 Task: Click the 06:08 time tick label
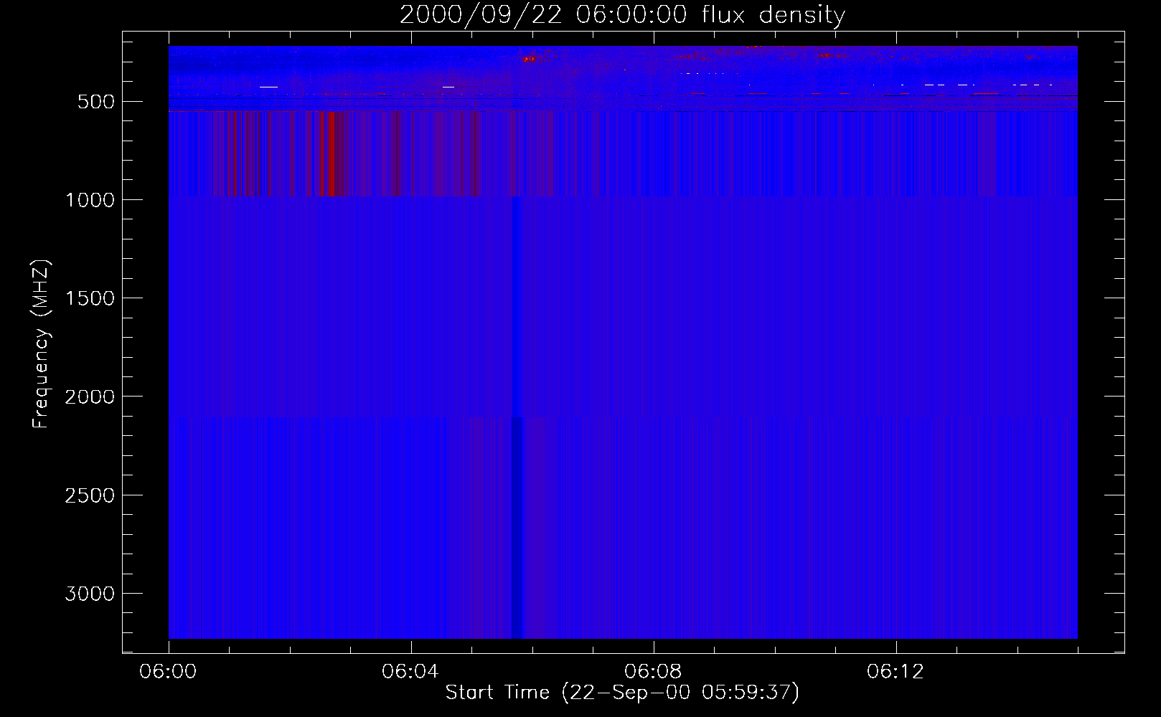pos(653,672)
